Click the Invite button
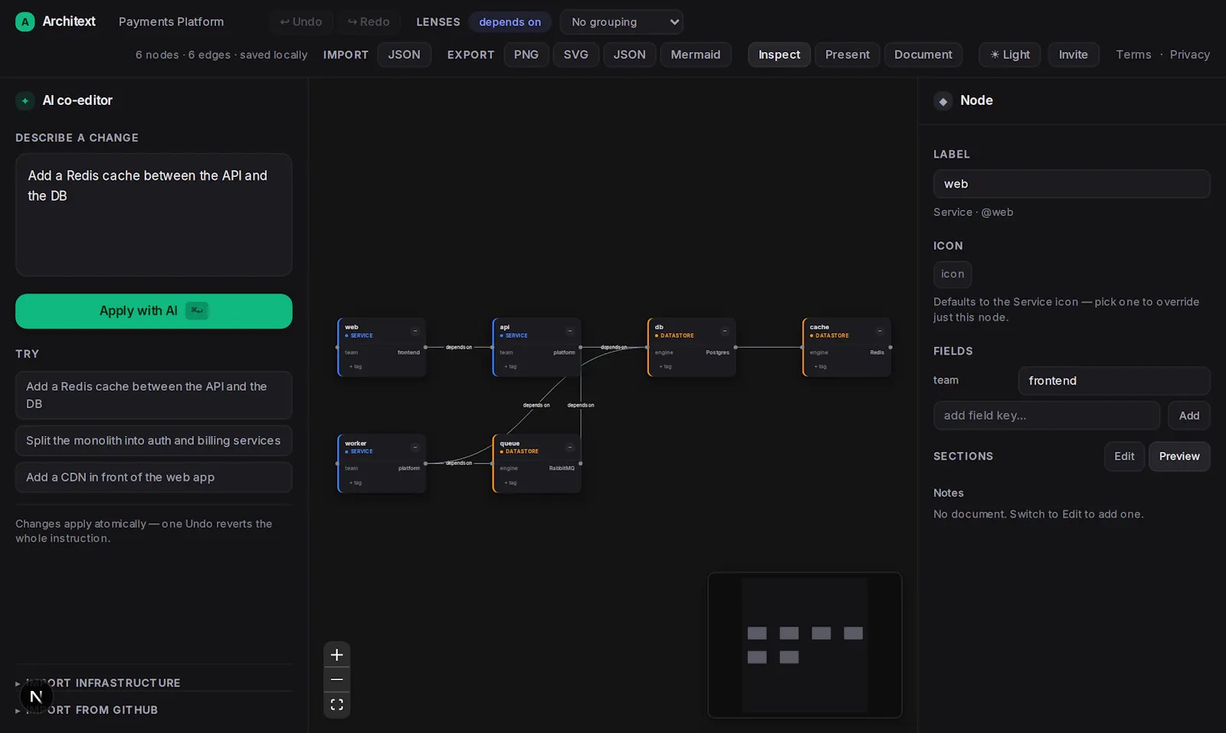 point(1074,54)
